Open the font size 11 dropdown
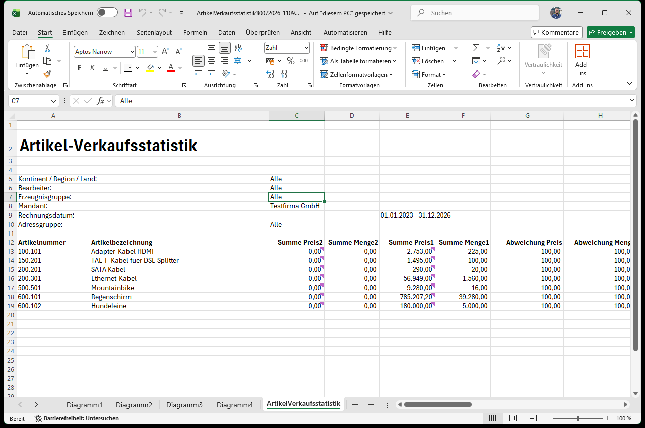This screenshot has height=428, width=645. tap(155, 52)
